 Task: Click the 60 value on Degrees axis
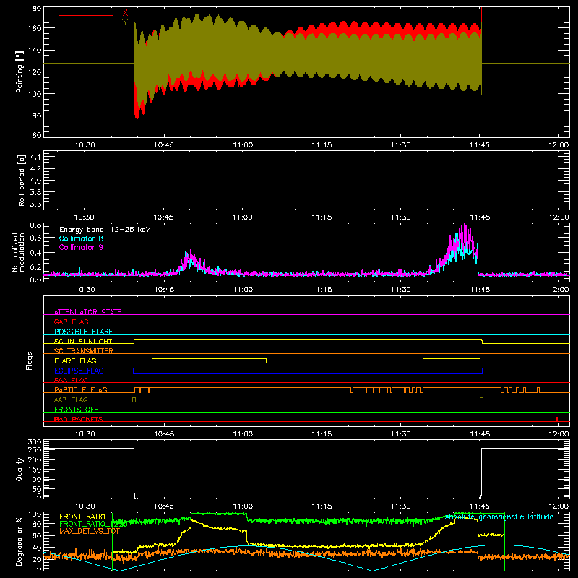pyautogui.click(x=37, y=535)
